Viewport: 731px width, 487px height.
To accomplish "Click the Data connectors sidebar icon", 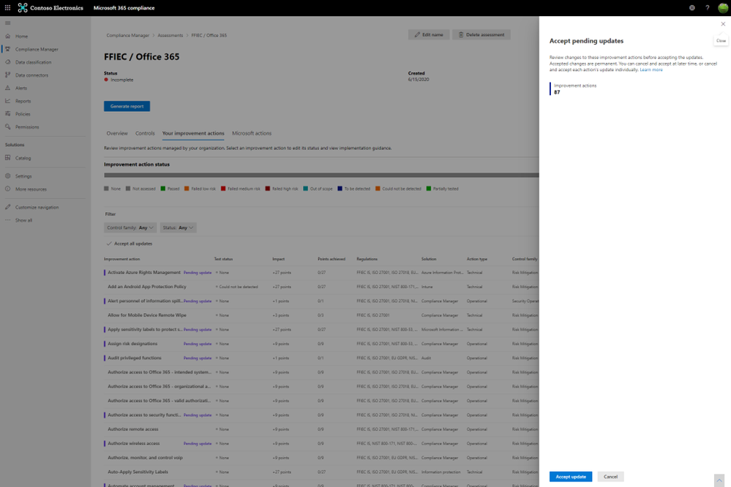I will [8, 75].
